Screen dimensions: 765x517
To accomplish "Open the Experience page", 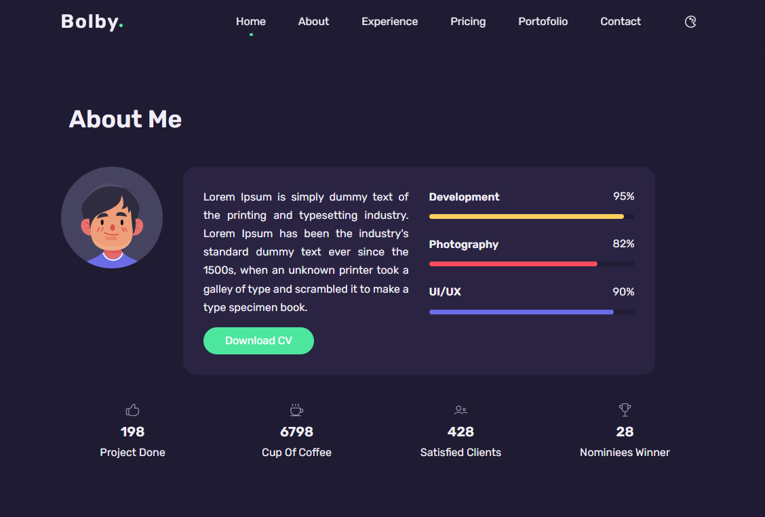I will click(x=389, y=21).
